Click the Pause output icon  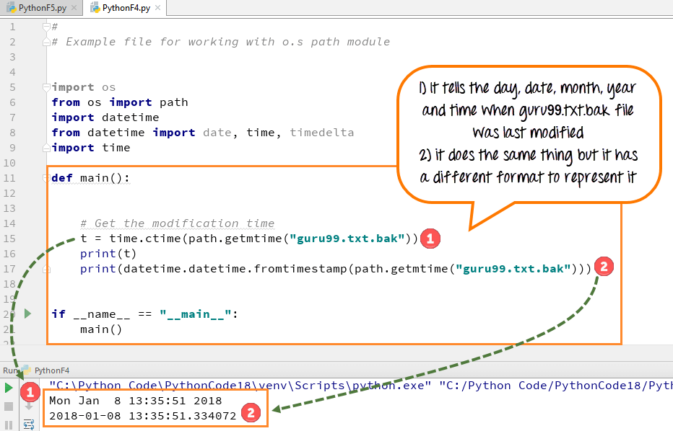(x=7, y=425)
